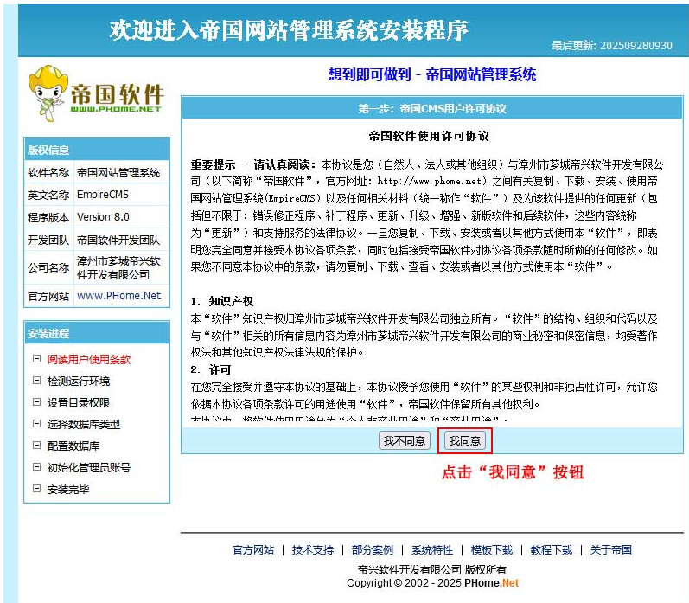Click the 我同意 agree button
This screenshot has height=603, width=689.
pos(465,440)
